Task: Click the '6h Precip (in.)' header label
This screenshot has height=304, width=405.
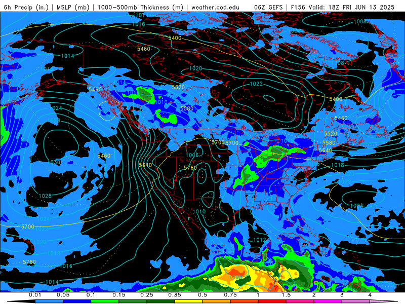Action: click(26, 7)
